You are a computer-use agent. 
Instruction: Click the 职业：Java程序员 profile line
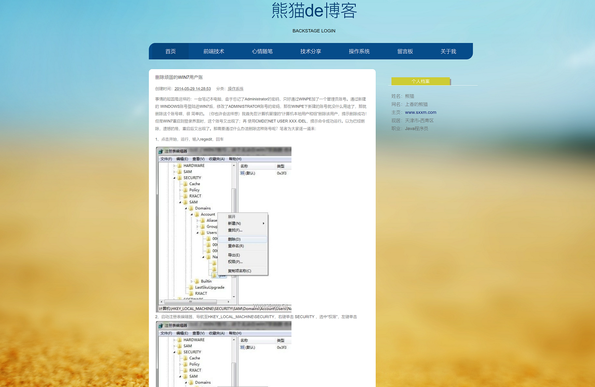[409, 129]
